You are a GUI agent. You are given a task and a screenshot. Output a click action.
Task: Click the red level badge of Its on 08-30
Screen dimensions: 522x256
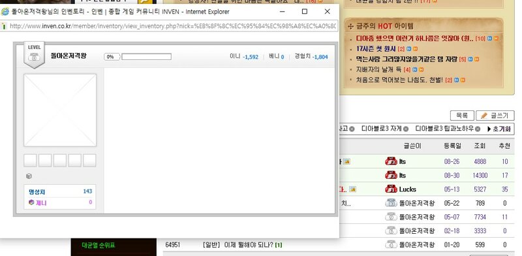[x=391, y=175]
